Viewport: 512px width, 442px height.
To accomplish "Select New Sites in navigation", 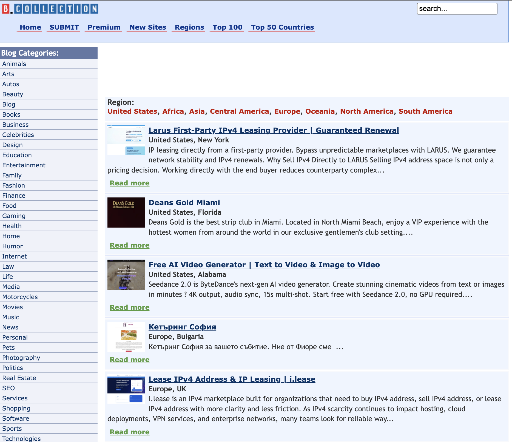I will click(148, 27).
